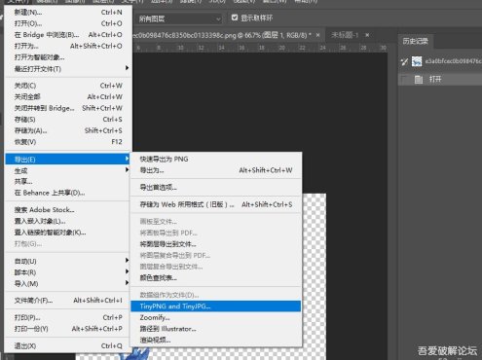
Task: Choose 打印一份(Y) menu item
Action: tap(67, 329)
